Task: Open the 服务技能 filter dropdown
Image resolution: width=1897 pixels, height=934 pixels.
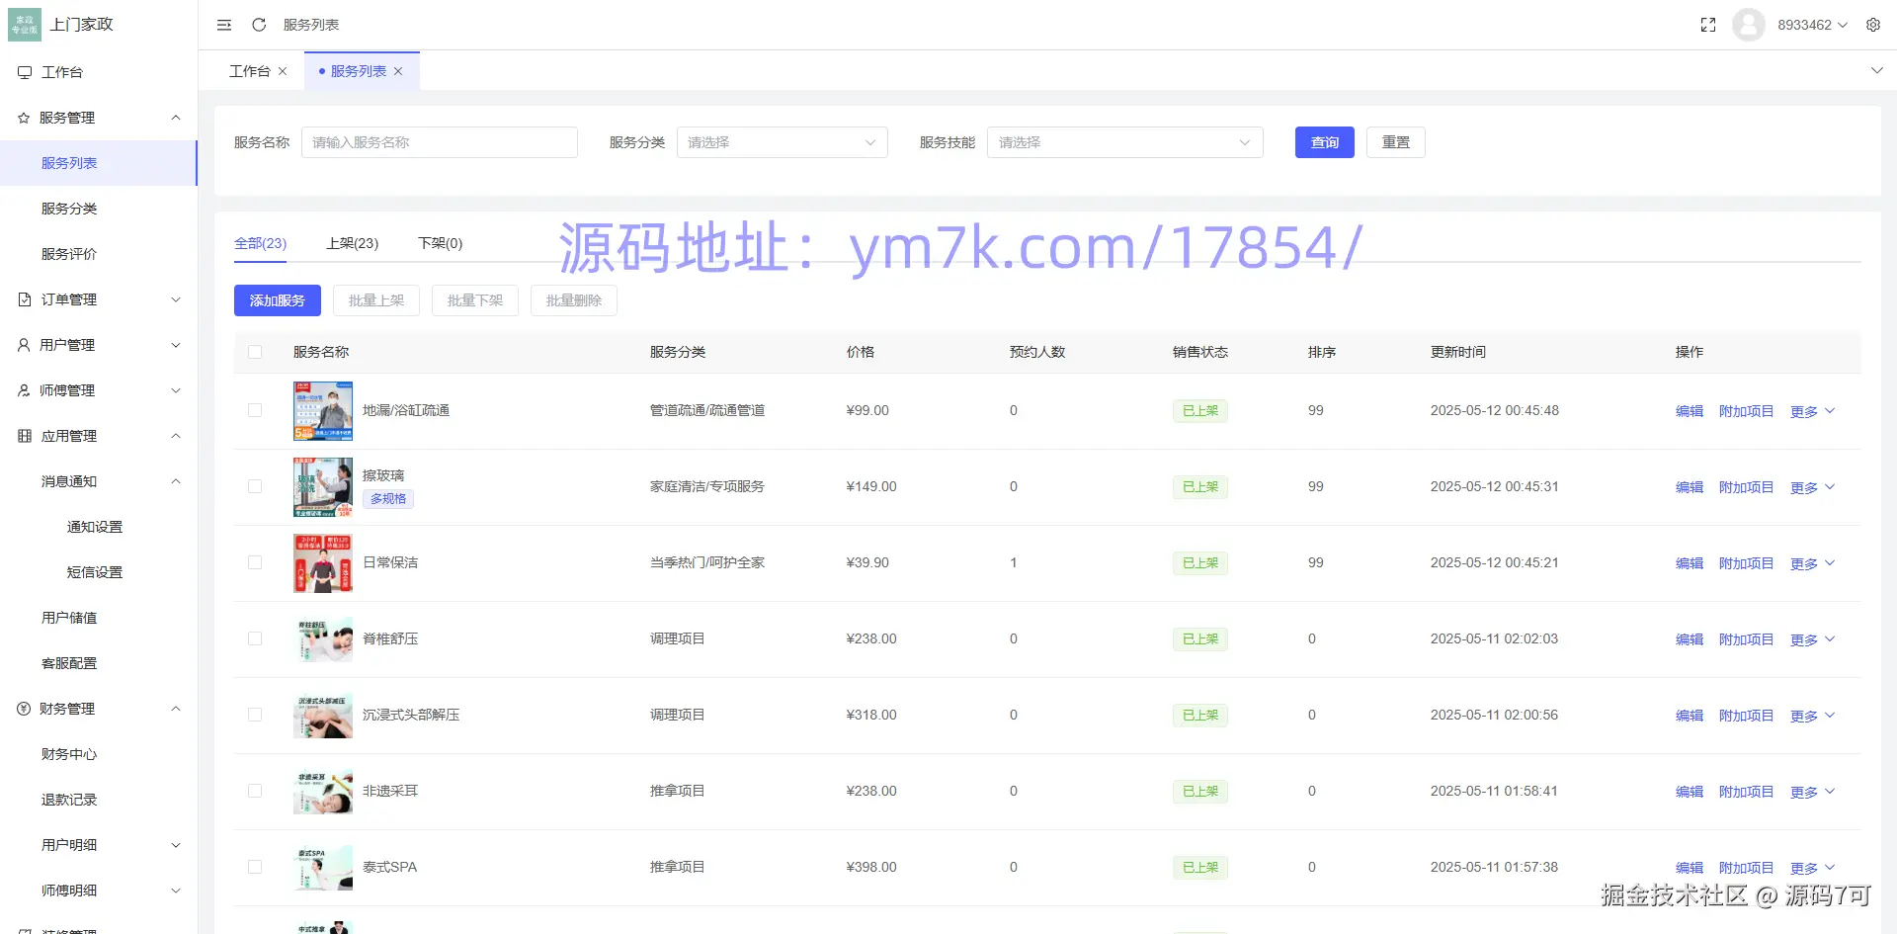Action: click(1125, 142)
